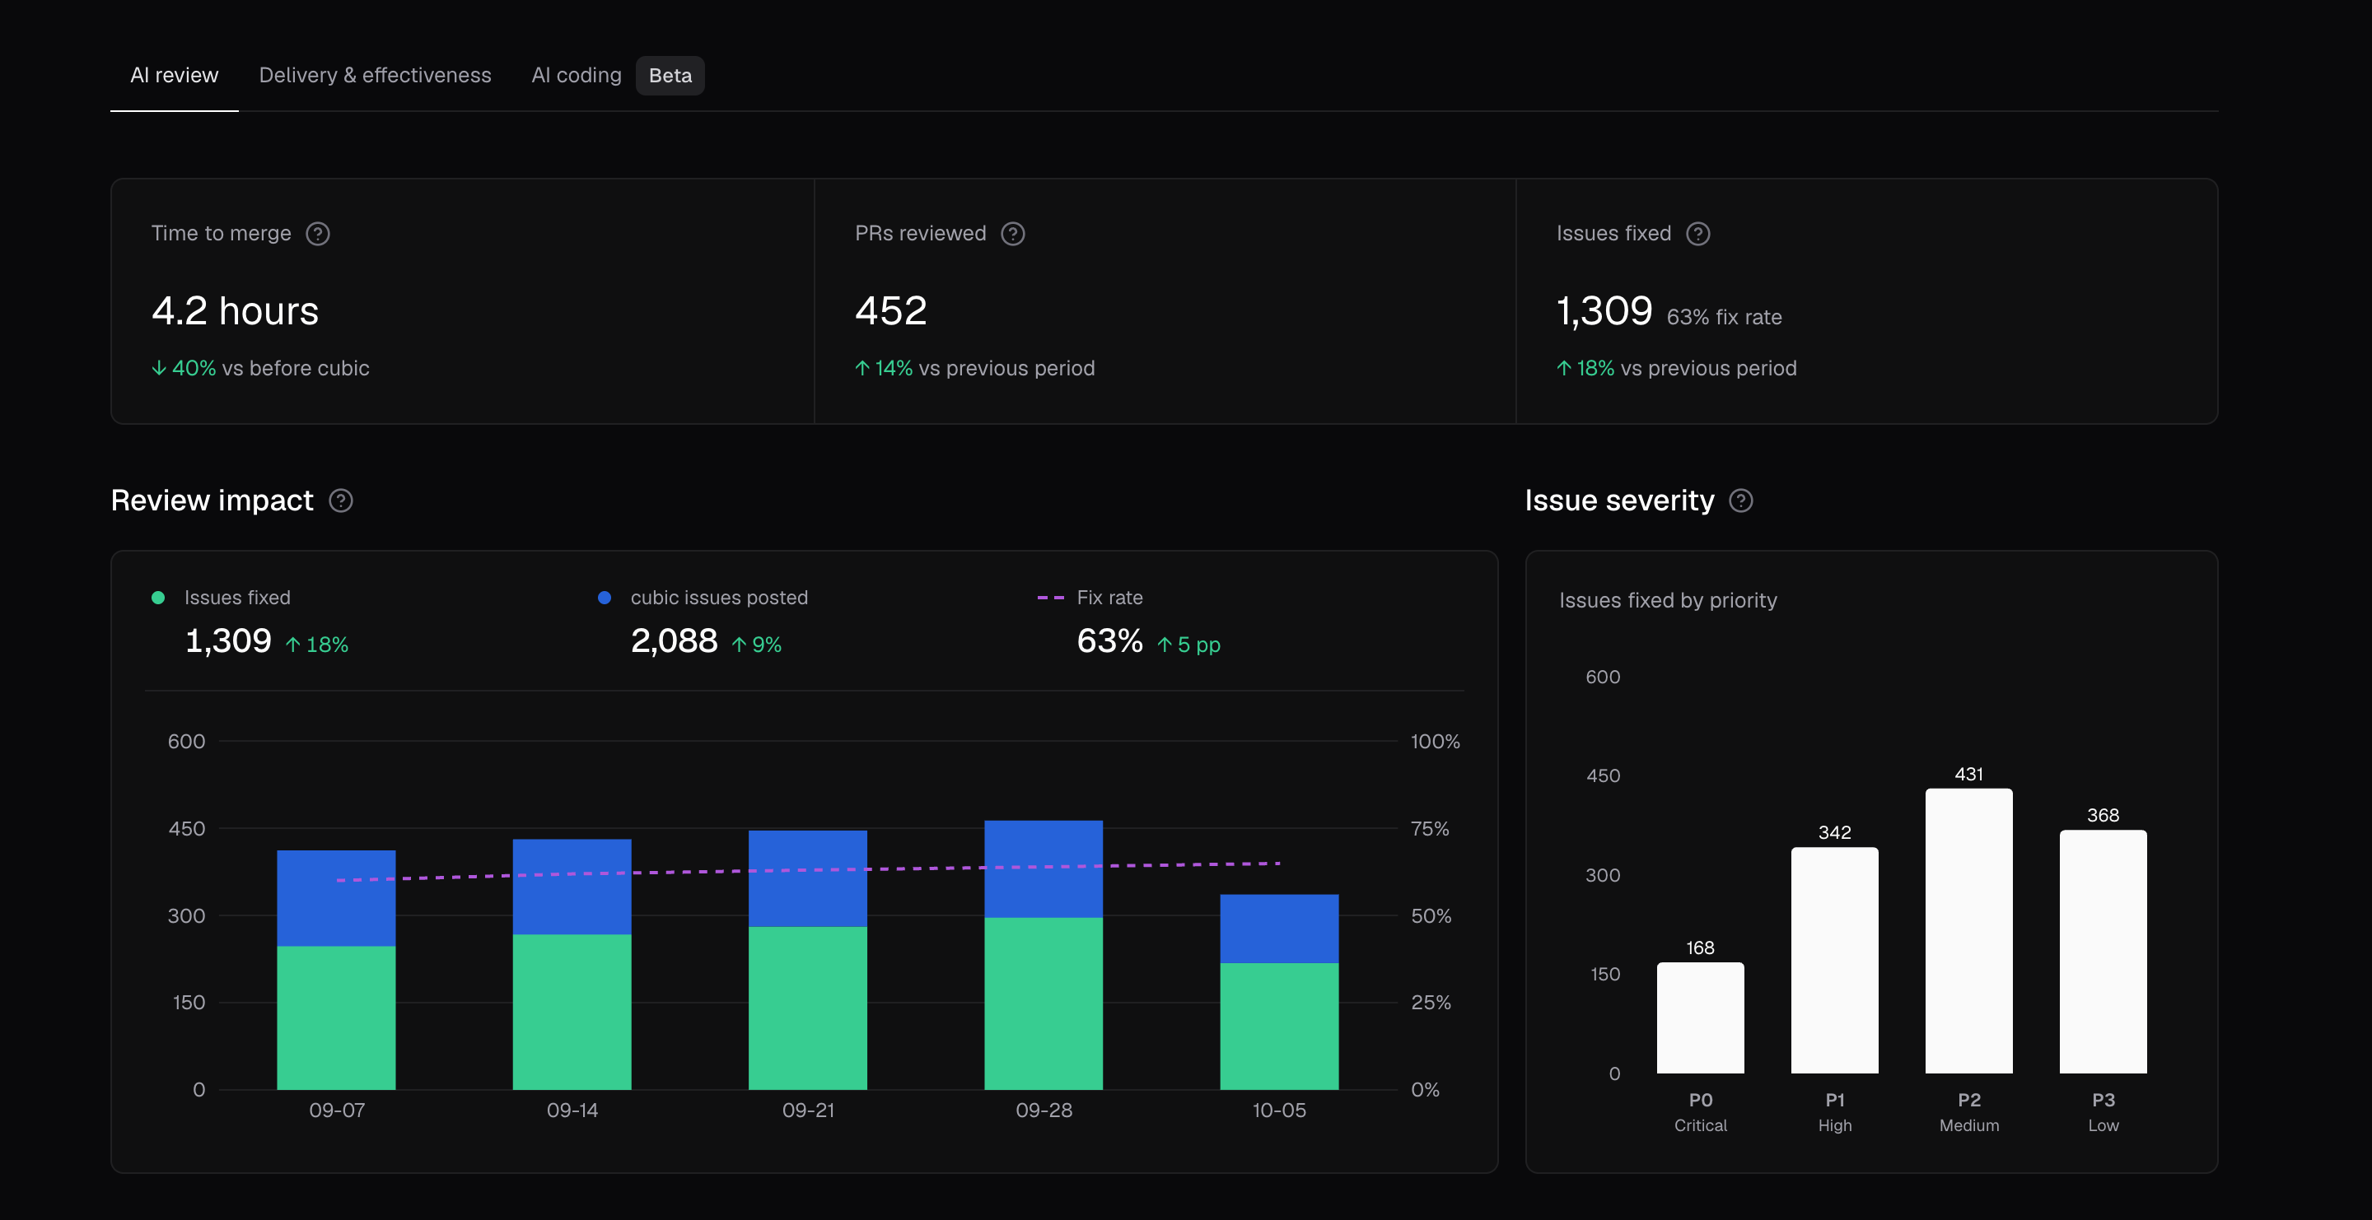Select the 09-14 stacked bar
Viewport: 2372px width, 1220px height.
click(x=572, y=964)
